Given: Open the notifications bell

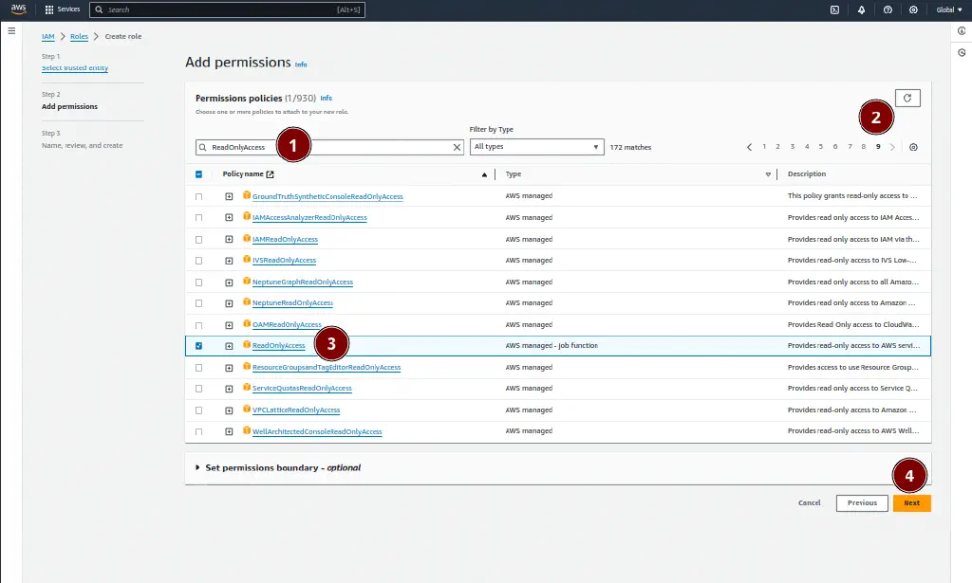Looking at the screenshot, I should (x=861, y=9).
